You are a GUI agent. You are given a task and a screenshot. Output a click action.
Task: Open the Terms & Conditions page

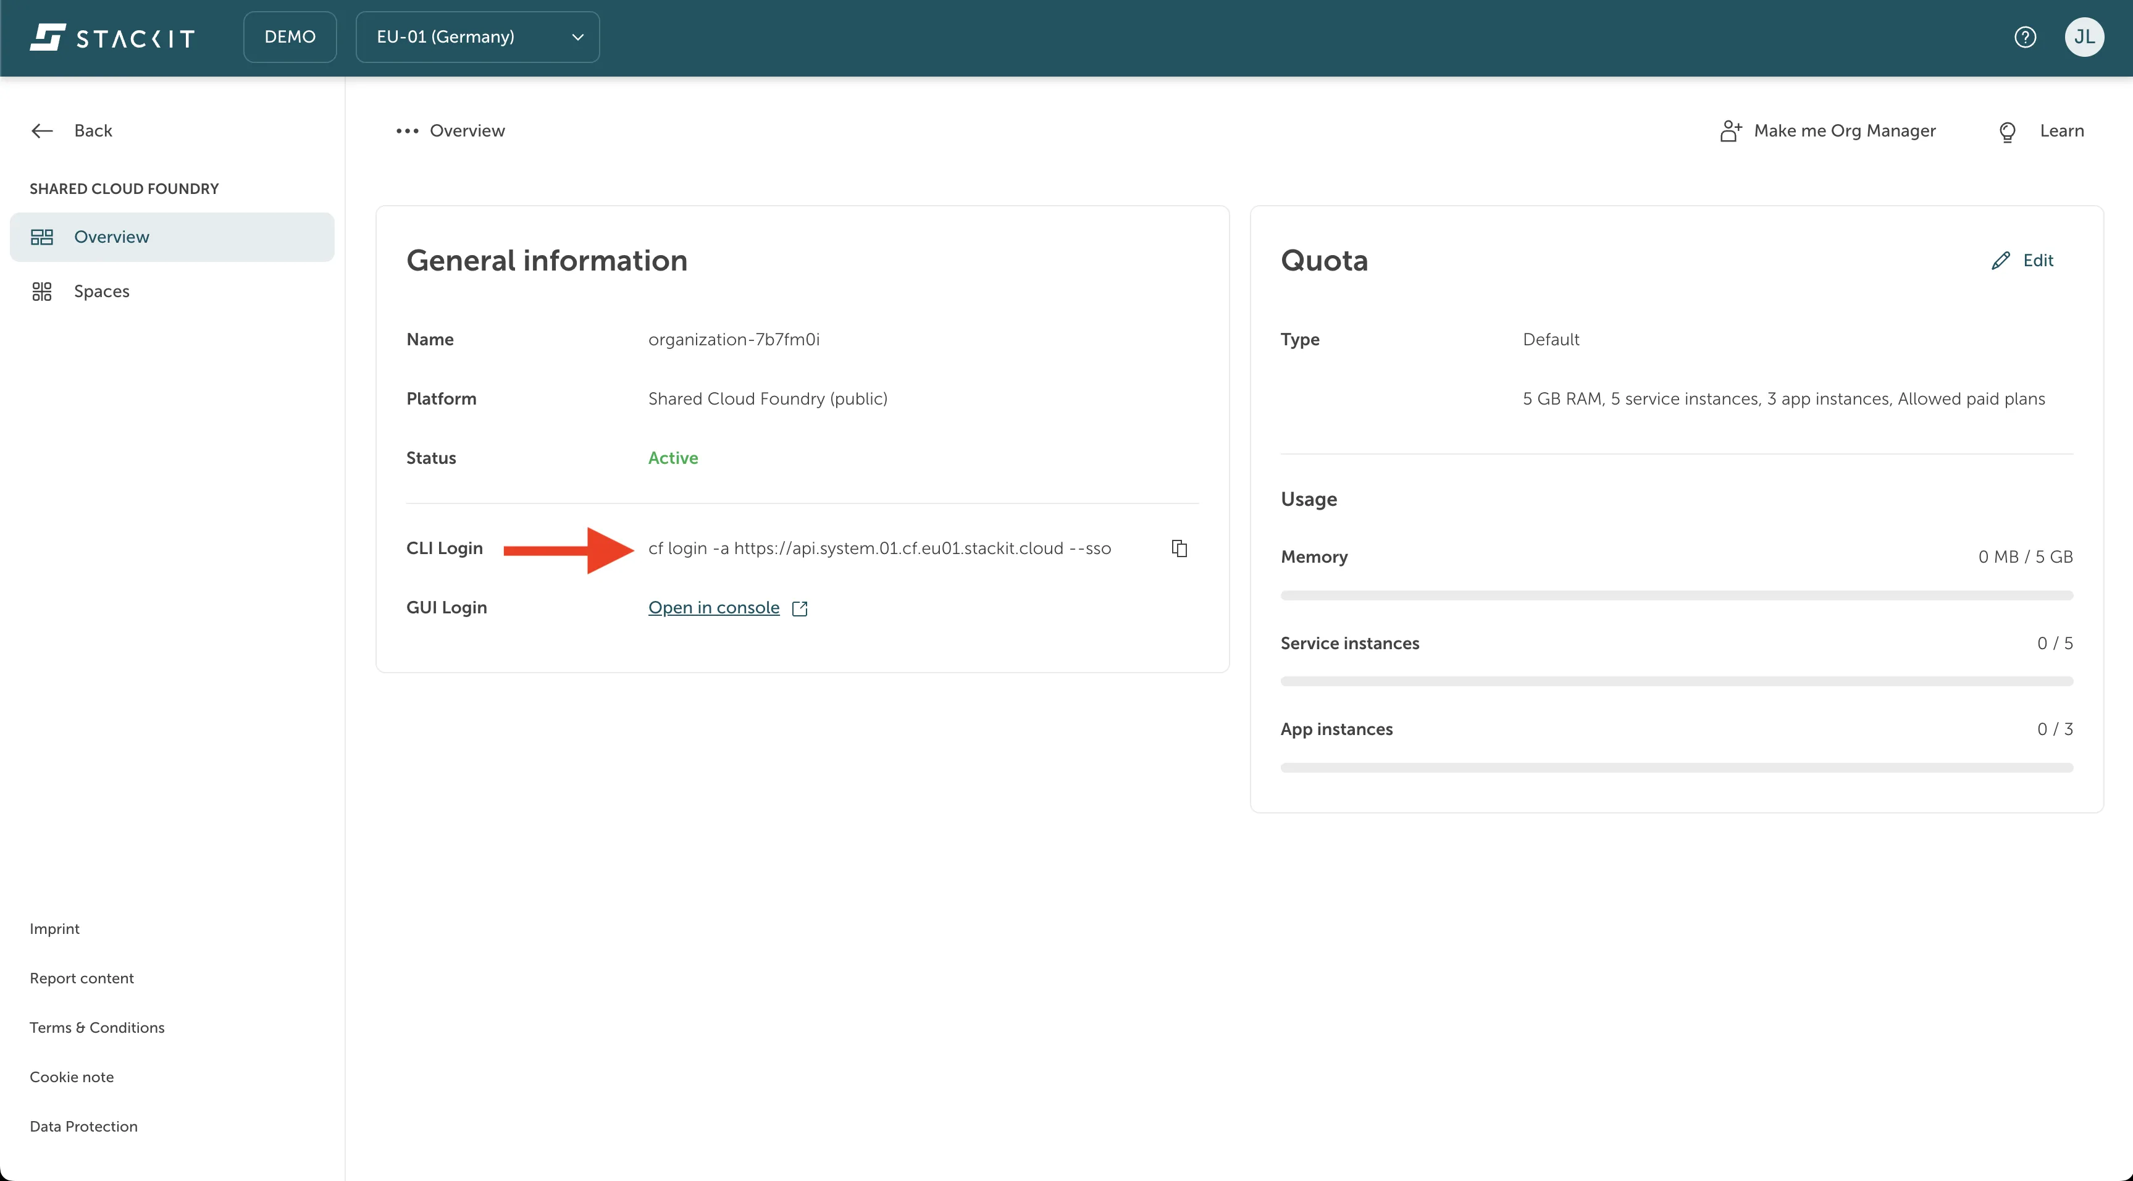tap(97, 1027)
